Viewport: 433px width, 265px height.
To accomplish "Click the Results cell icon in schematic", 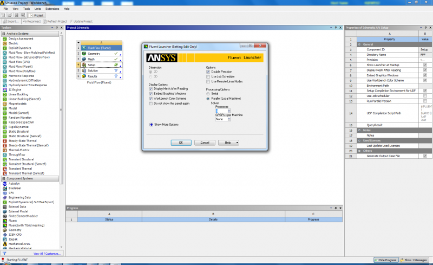I will [x=84, y=76].
